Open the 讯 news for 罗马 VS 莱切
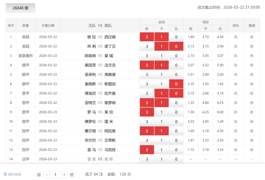The height and width of the screenshot is (180, 265). click(x=236, y=112)
